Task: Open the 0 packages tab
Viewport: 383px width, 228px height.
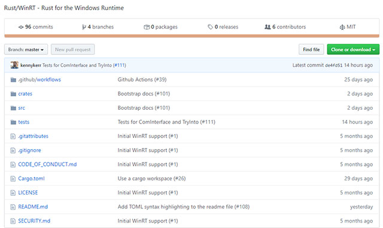Action: [161, 27]
